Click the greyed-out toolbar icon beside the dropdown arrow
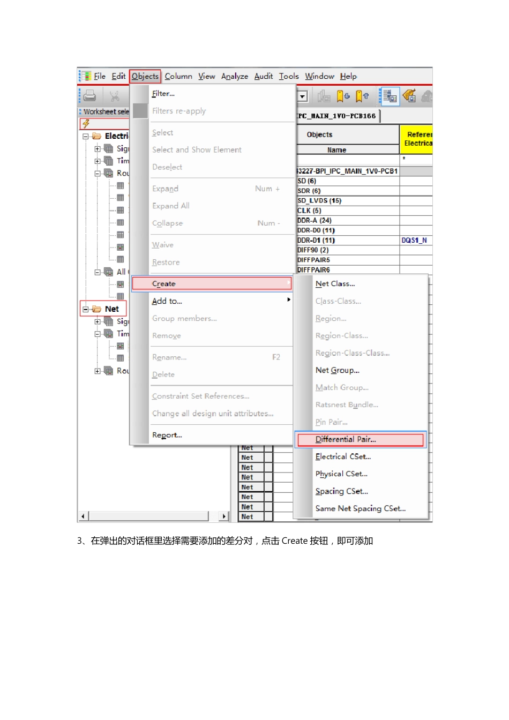Screen dimensions: 509x720 click(x=323, y=96)
